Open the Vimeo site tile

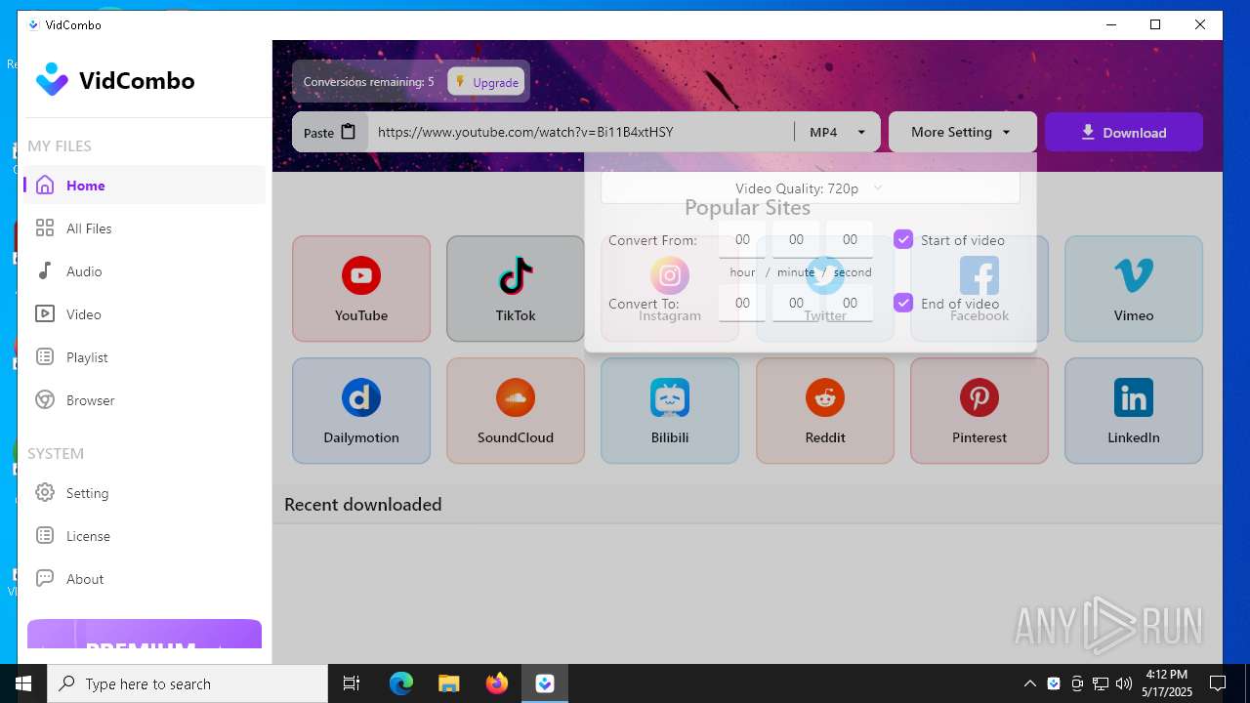pyautogui.click(x=1134, y=289)
